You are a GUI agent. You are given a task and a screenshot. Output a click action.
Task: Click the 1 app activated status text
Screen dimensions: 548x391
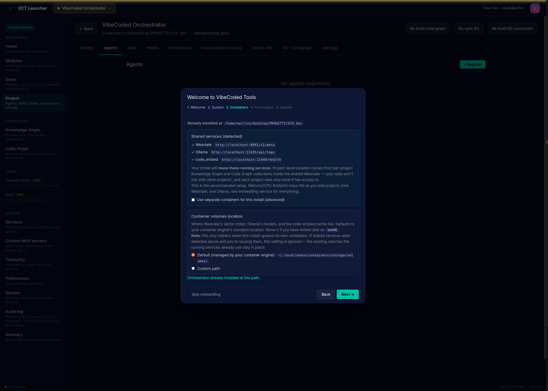[511, 387]
